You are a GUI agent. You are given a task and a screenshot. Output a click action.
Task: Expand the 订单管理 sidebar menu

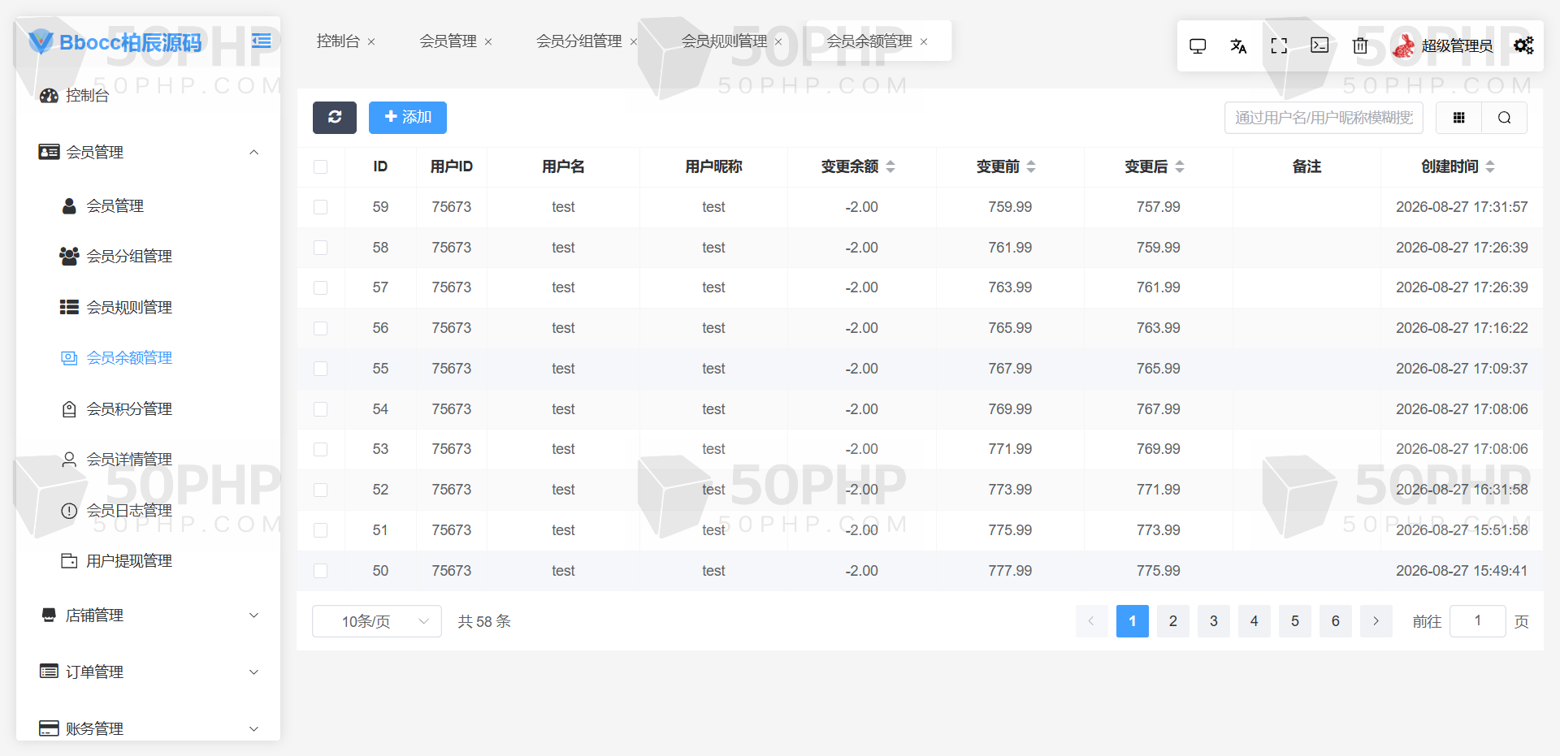149,672
